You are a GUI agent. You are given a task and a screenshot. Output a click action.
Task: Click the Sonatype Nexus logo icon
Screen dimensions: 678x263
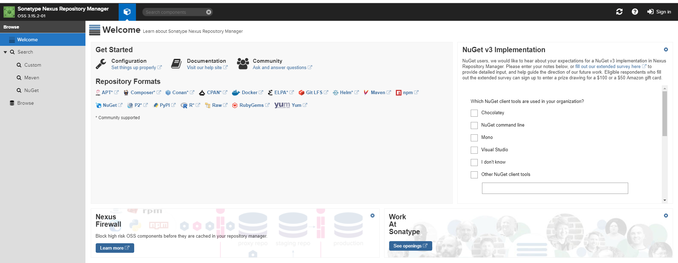[9, 12]
